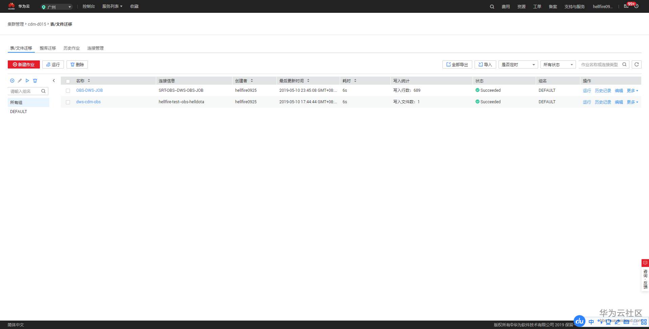
Task: Switch to the 连接管理 tab
Action: click(x=95, y=48)
